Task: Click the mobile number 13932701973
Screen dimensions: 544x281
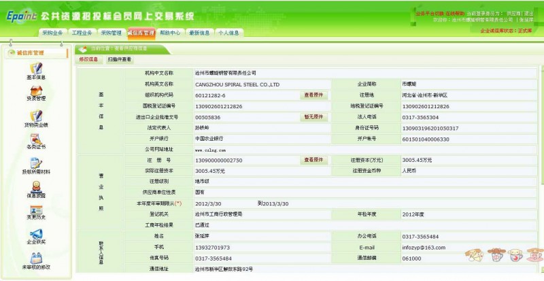Action: 212,248
